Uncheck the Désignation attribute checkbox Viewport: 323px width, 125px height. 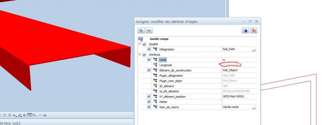click(x=149, y=49)
